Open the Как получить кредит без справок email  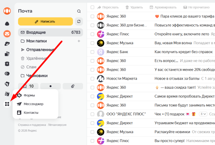tap(151, 52)
